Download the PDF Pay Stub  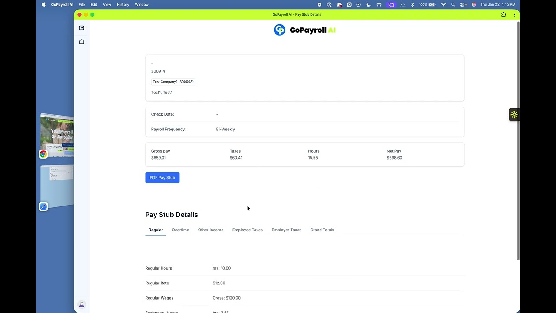click(x=162, y=177)
